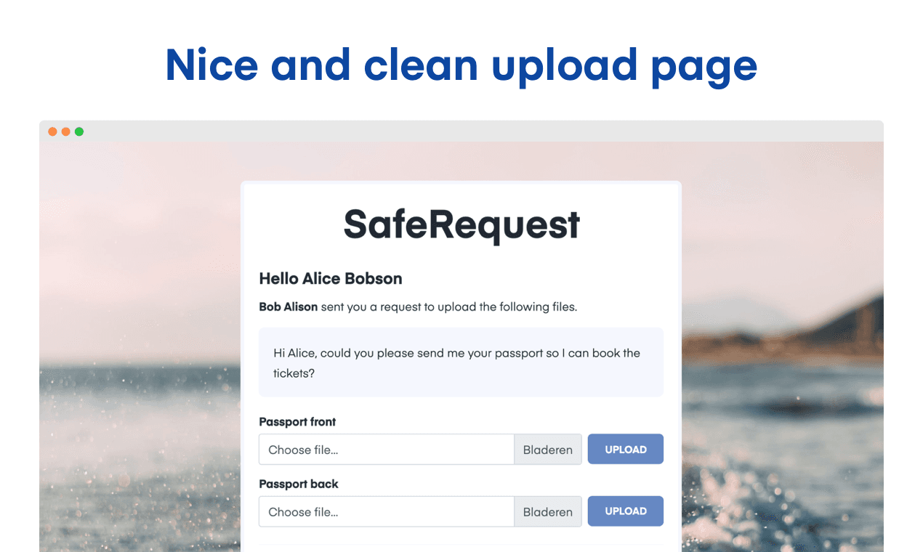Upload the Passport back file
Screen dimensions: 923x552
click(x=626, y=511)
